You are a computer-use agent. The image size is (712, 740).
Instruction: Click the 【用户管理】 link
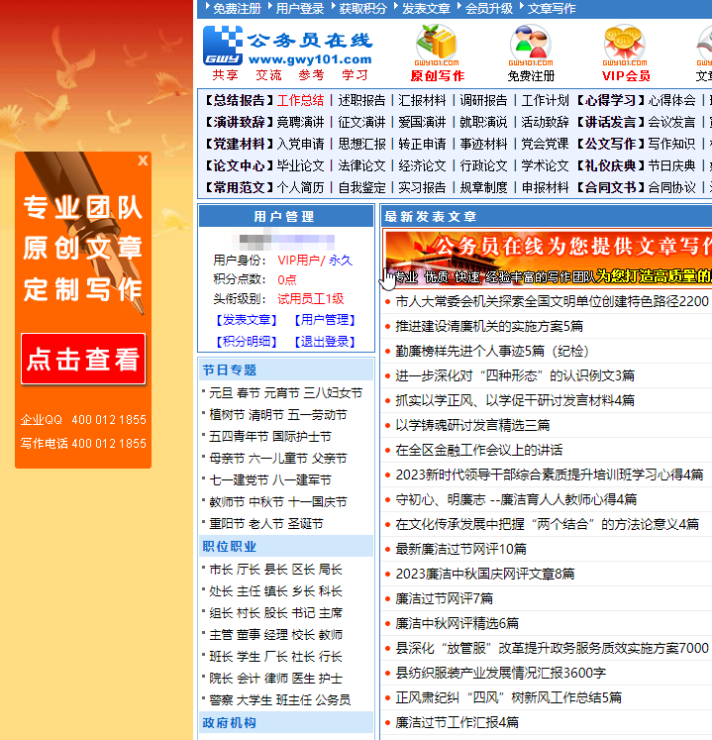(325, 320)
